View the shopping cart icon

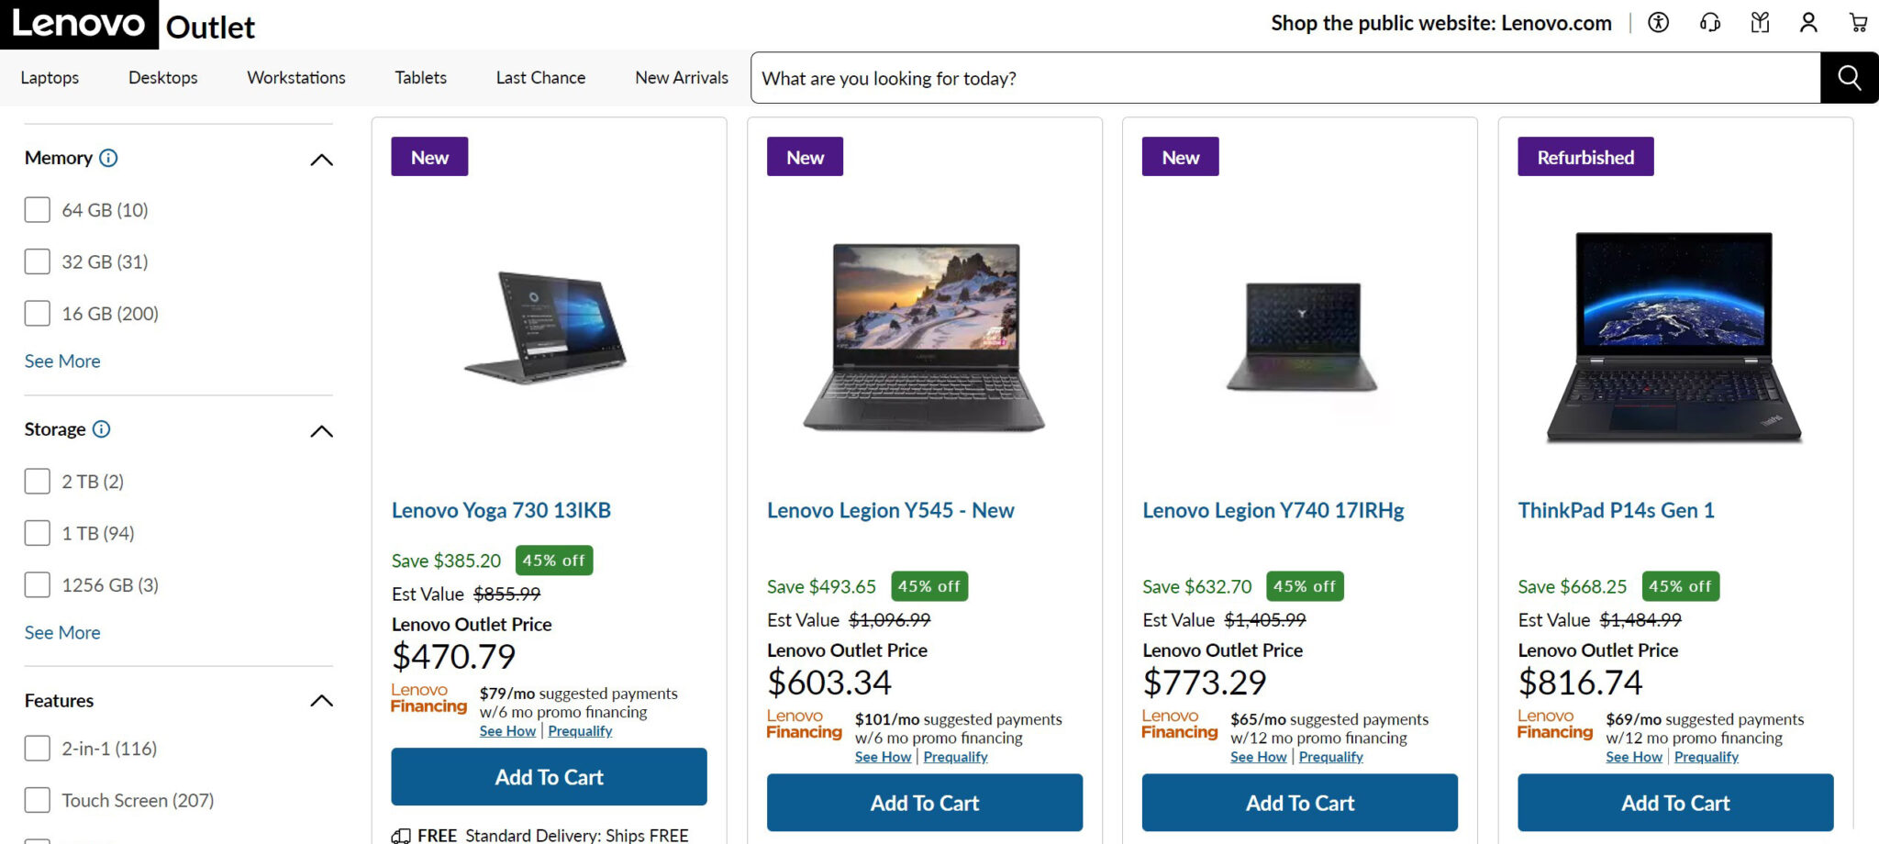[x=1857, y=23]
